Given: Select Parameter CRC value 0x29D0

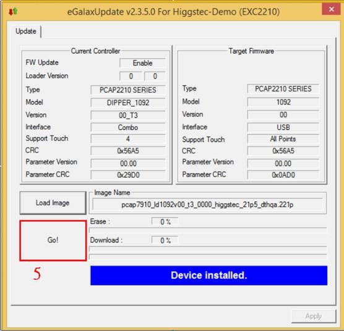Looking at the screenshot, I should tap(128, 175).
